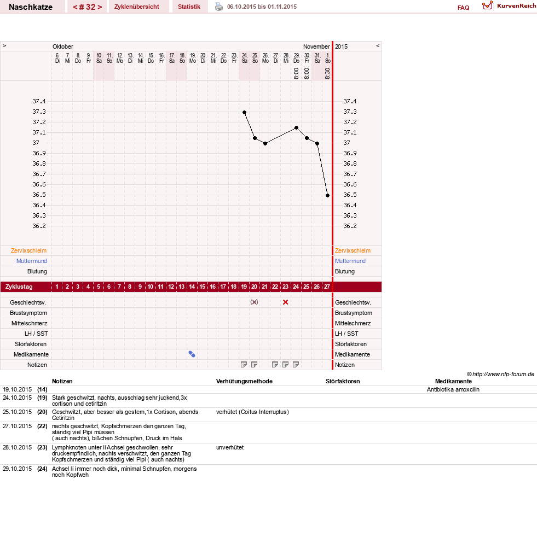Click the 'unverhütet' entry for 28.10.2015

tap(230, 447)
